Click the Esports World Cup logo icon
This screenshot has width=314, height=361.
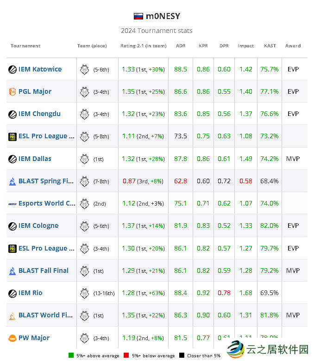click(13, 204)
